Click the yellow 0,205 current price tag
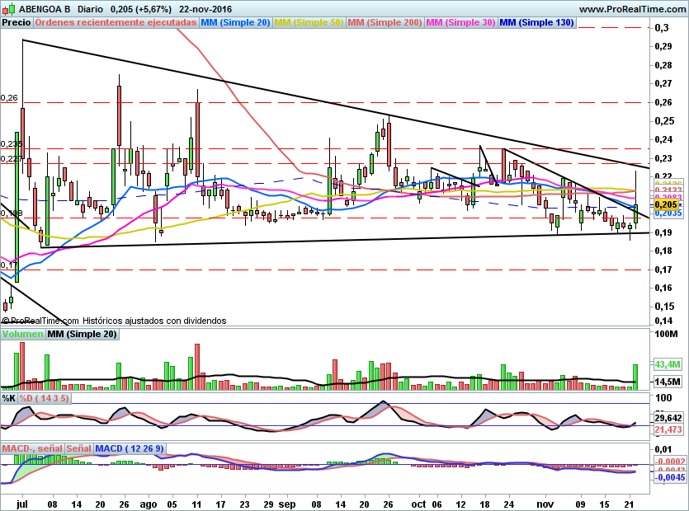Screen dimensions: 689x511 coord(665,204)
